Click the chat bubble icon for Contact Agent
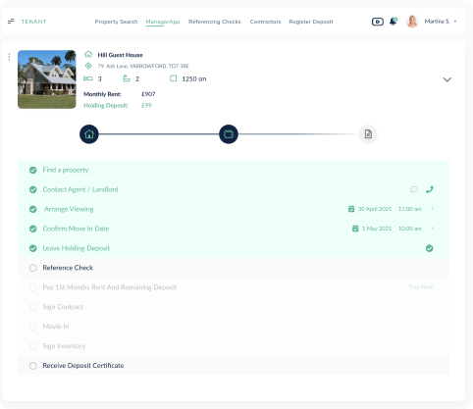The height and width of the screenshot is (409, 473). 414,189
